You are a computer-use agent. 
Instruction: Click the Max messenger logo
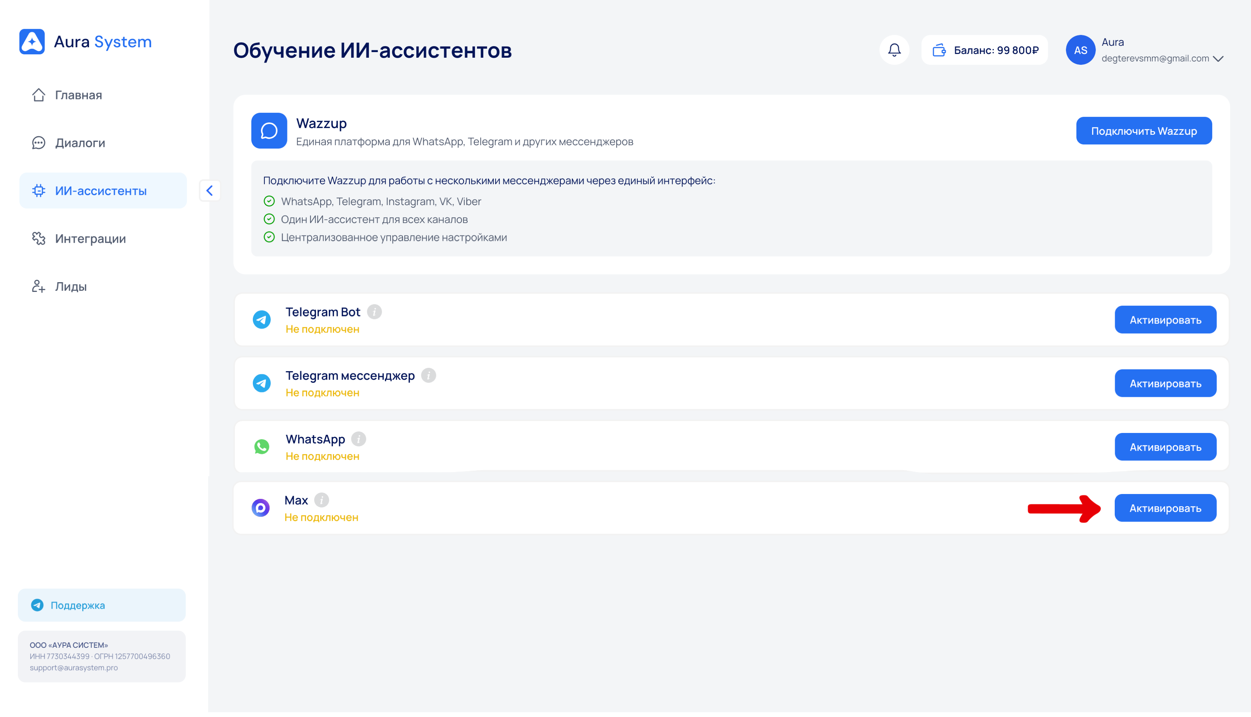click(261, 508)
